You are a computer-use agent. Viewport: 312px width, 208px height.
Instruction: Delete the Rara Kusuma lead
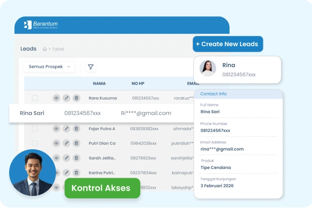[x=76, y=98]
